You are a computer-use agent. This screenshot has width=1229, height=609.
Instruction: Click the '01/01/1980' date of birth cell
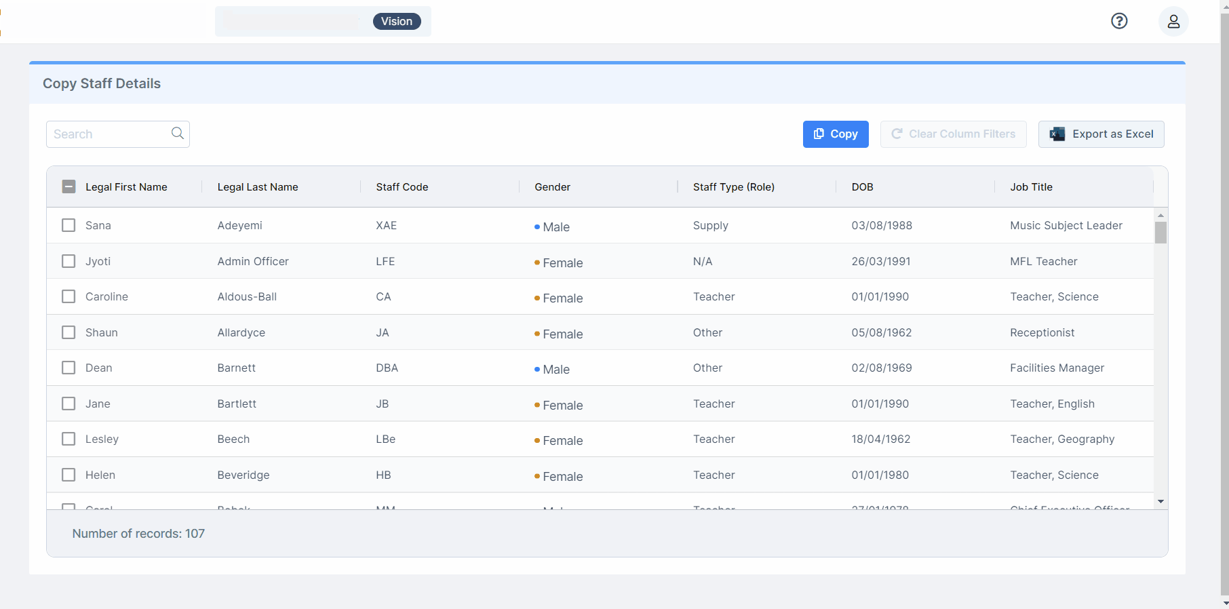tap(880, 475)
